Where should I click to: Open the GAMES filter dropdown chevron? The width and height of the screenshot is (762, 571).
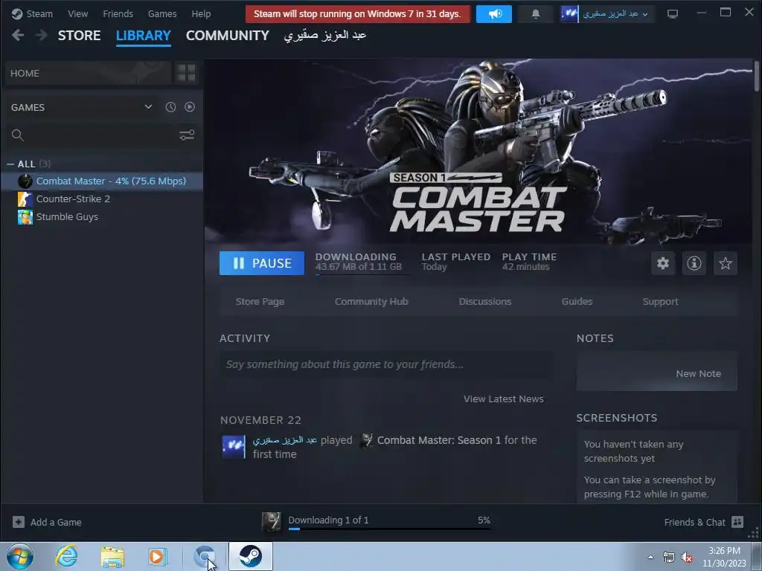tap(148, 107)
